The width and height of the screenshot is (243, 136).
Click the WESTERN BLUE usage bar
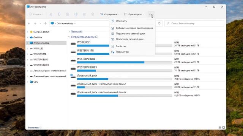(x=125, y=62)
